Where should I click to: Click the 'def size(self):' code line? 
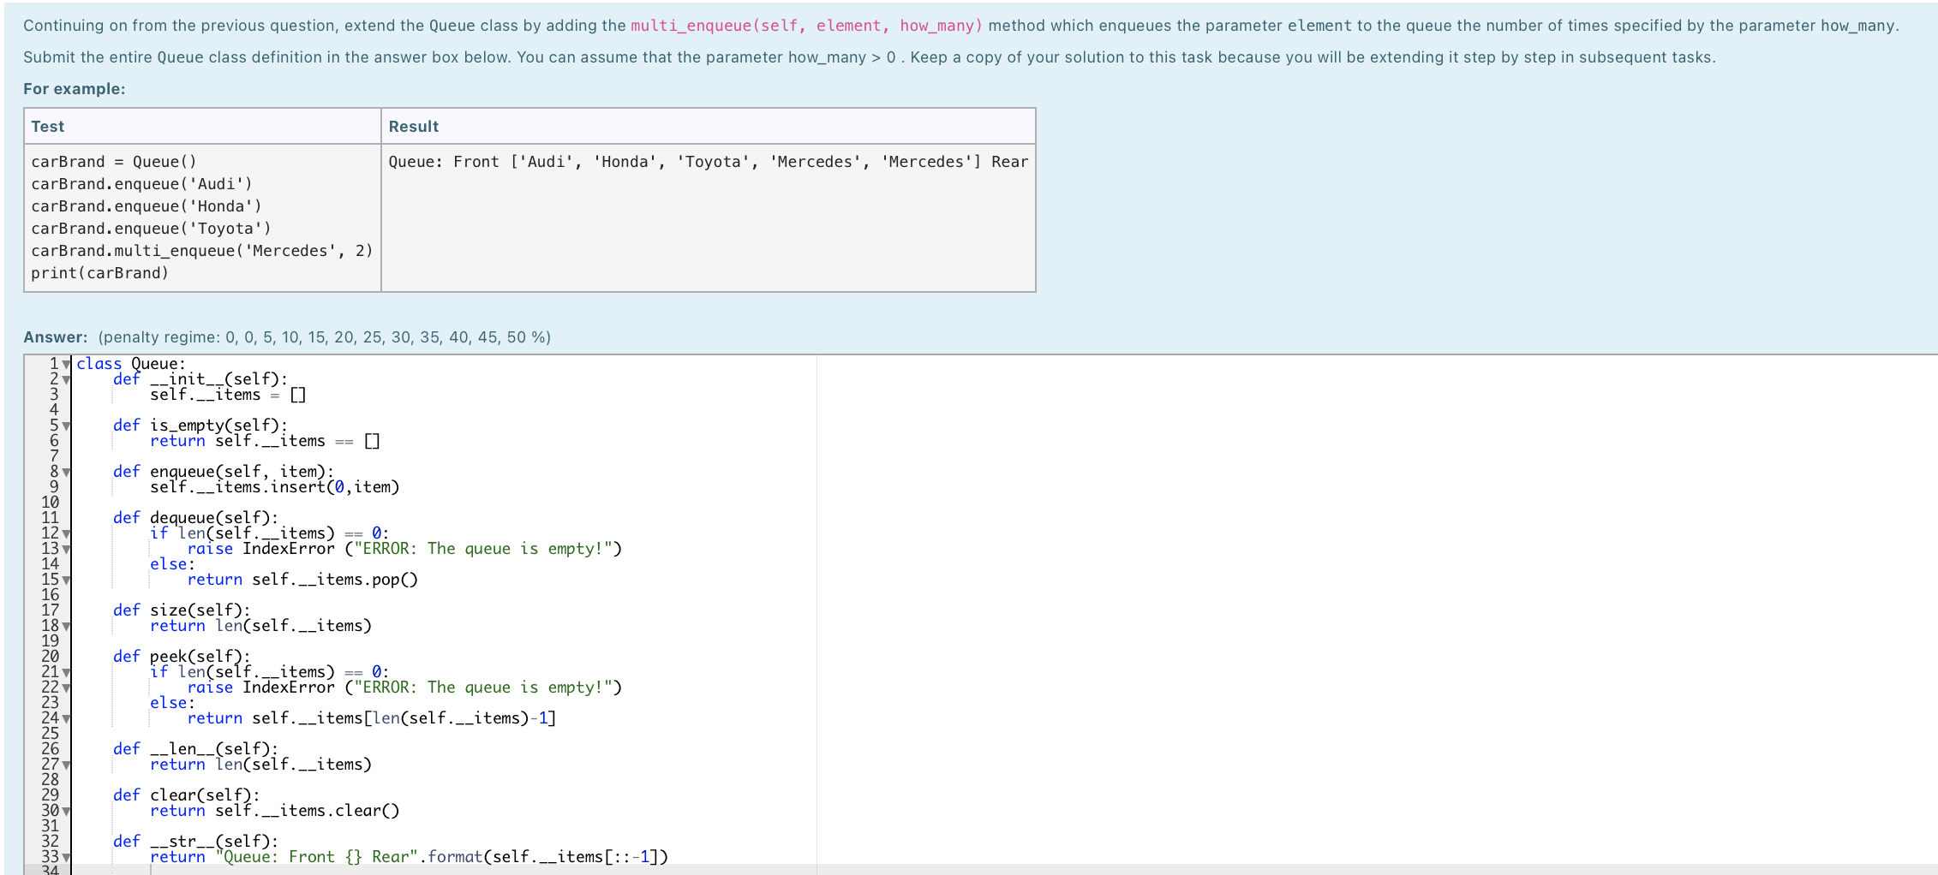(x=182, y=610)
